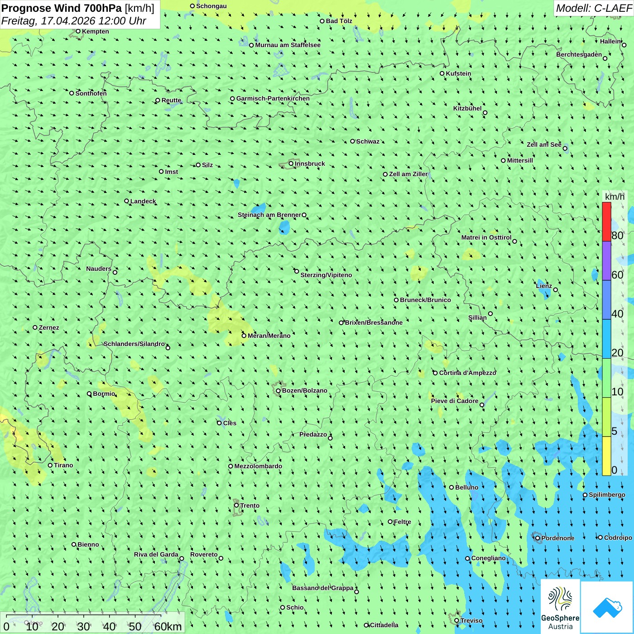Click the 'Spilimbergo' label
This screenshot has width=634, height=634.
click(x=607, y=495)
